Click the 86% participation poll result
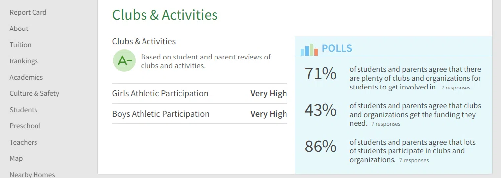The height and width of the screenshot is (178, 501). click(x=321, y=147)
